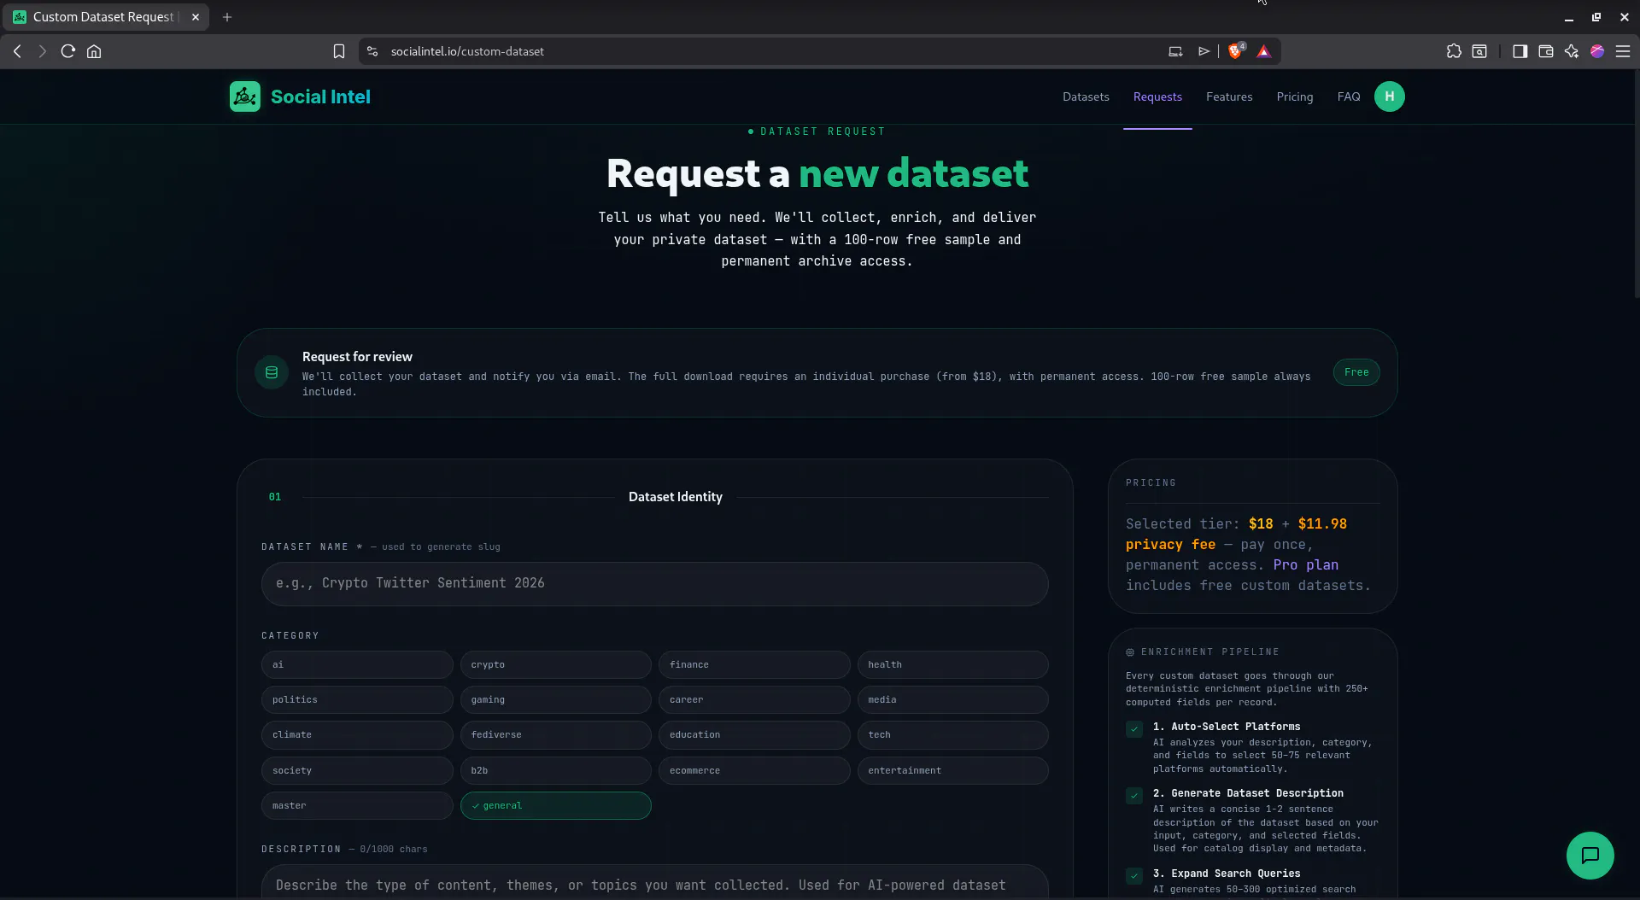
Task: Select the crypto category
Action: pos(555,664)
